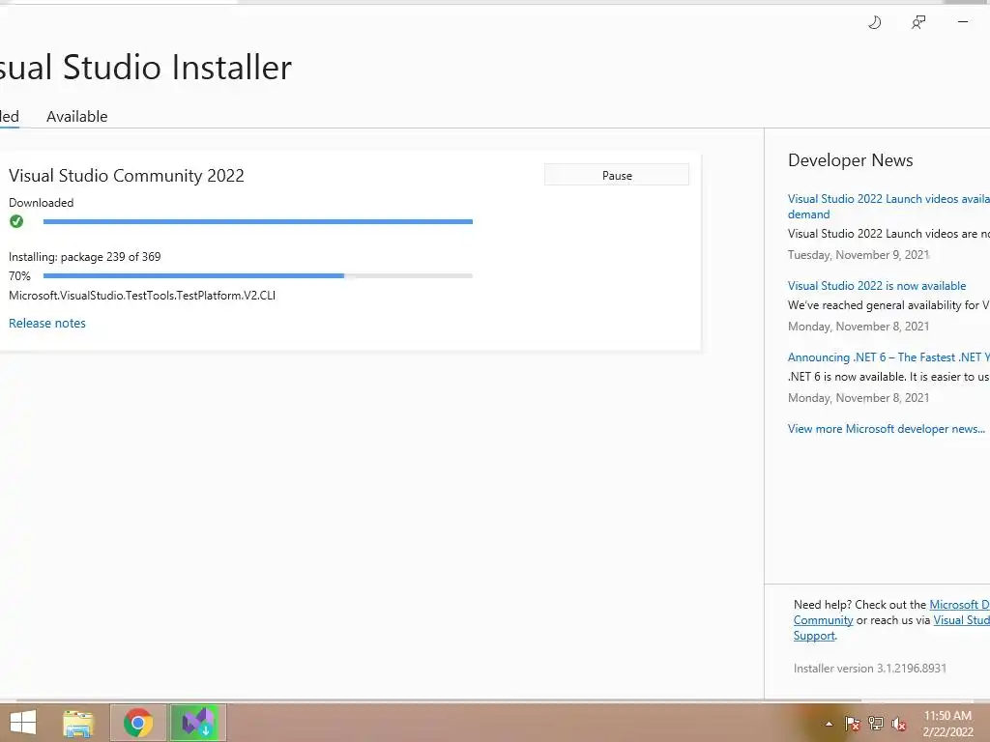Open the Windows Start button
Screen dimensions: 990x742
pyautogui.click(x=23, y=723)
